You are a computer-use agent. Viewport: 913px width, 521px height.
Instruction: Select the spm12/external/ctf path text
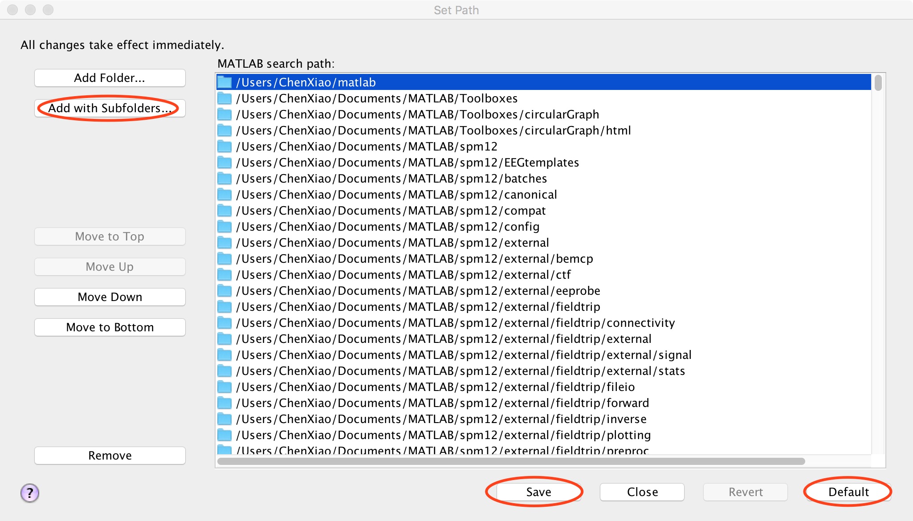pyautogui.click(x=404, y=275)
